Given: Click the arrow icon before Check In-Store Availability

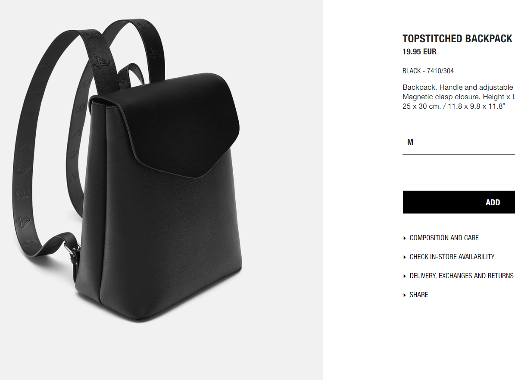Looking at the screenshot, I should pos(404,257).
